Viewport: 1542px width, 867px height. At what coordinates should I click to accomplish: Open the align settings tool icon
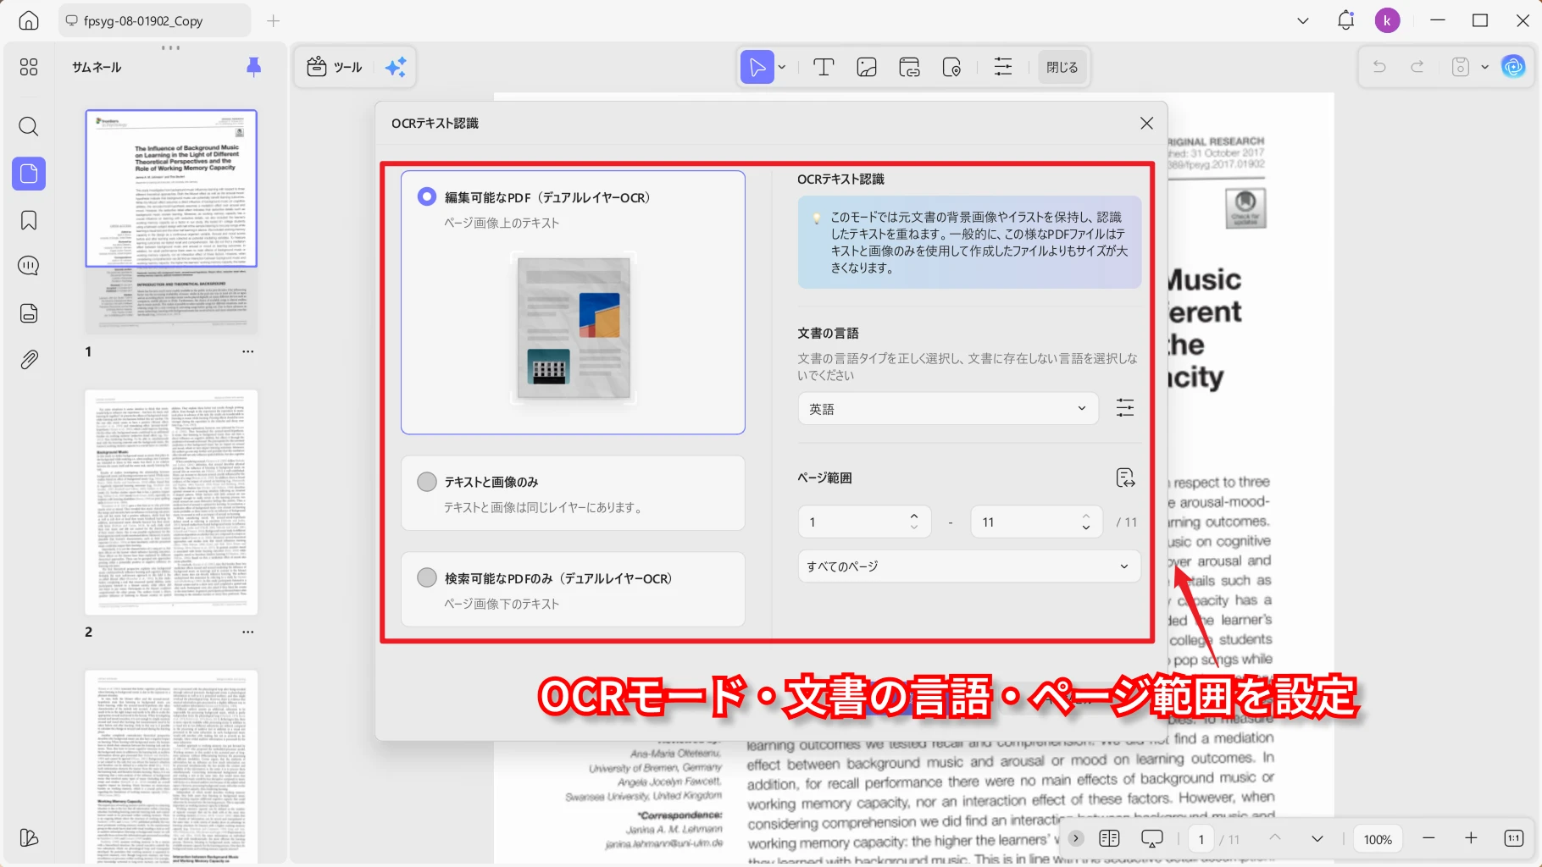pyautogui.click(x=1003, y=67)
